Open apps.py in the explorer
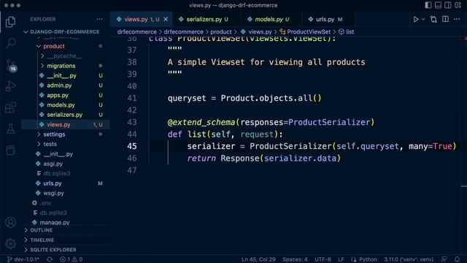The width and height of the screenshot is (467, 263). [58, 96]
